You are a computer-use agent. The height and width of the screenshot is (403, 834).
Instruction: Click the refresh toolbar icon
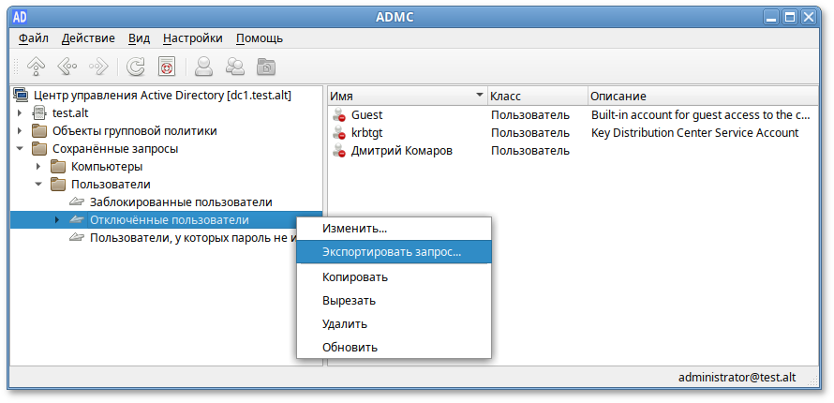[x=136, y=67]
